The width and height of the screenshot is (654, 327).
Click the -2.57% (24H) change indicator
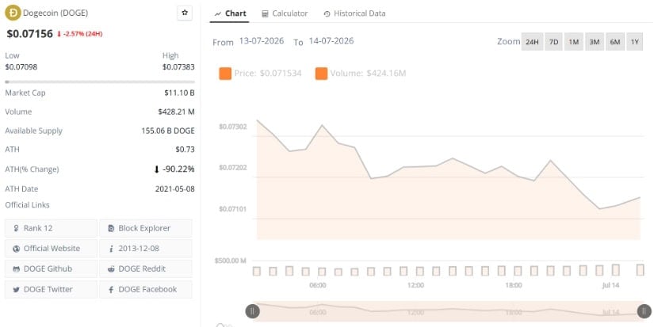pyautogui.click(x=79, y=34)
